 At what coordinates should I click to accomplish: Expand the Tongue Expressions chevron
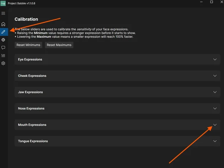click(215, 141)
